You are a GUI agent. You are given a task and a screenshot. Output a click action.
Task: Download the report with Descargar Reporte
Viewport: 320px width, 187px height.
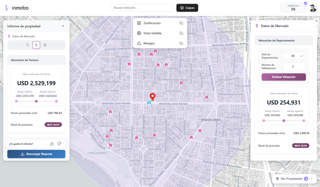(36, 154)
